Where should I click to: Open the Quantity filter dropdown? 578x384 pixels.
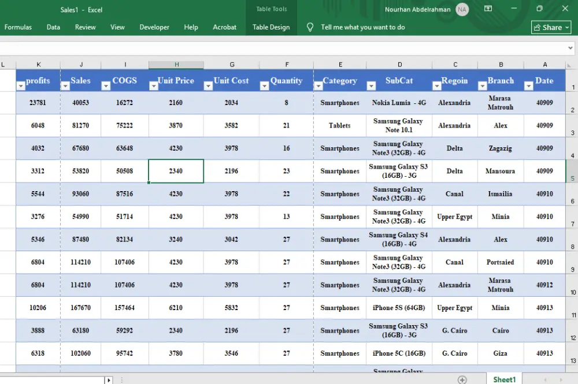pyautogui.click(x=264, y=86)
